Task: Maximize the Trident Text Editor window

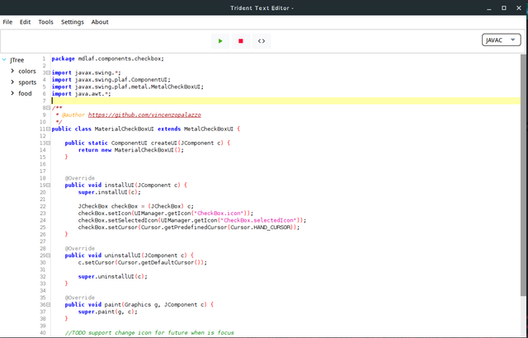Action: pos(504,8)
